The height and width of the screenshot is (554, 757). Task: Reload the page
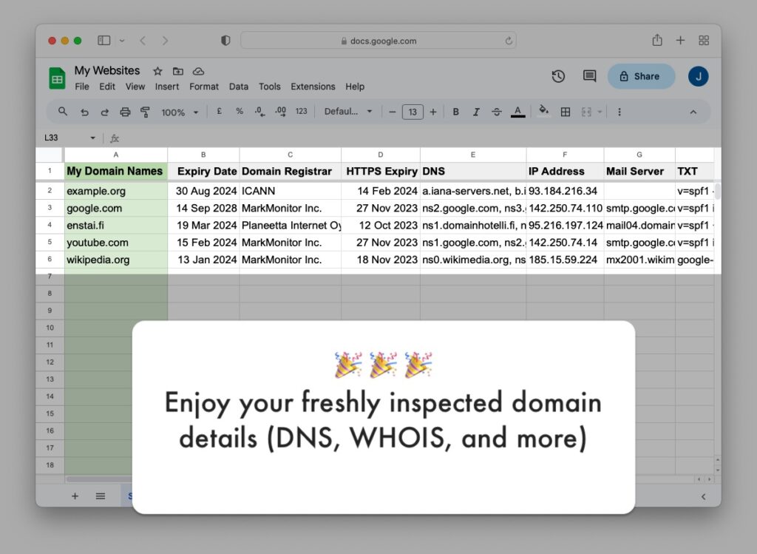pos(509,41)
